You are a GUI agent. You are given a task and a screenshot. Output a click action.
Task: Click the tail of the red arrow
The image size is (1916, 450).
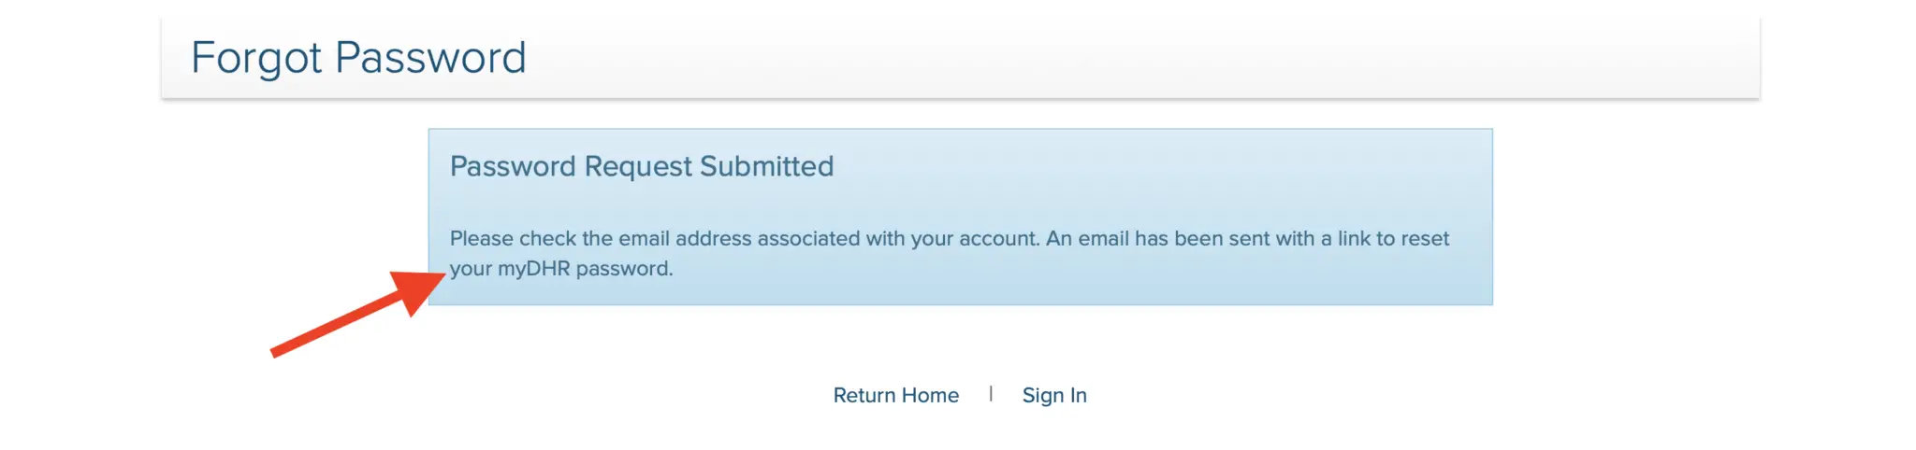point(278,351)
